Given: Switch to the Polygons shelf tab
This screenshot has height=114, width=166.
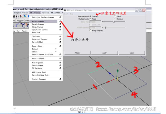Looking at the screenshot, I should pos(20,20).
